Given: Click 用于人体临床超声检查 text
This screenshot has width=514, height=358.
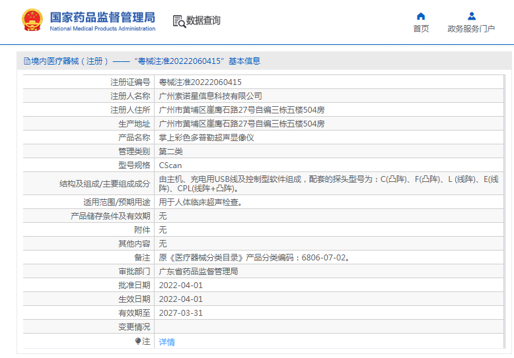Looking at the screenshot, I should (200, 202).
